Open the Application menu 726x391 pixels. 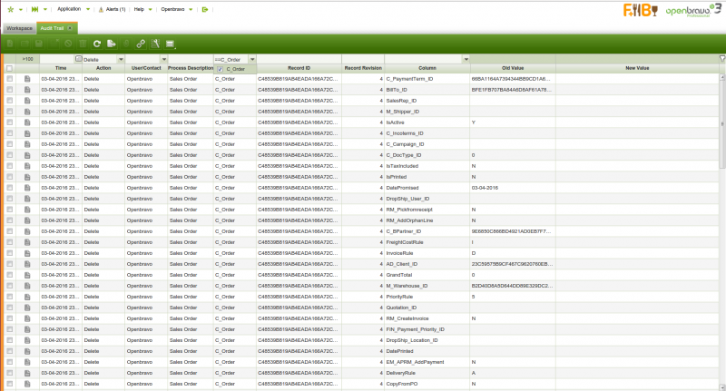coord(69,9)
